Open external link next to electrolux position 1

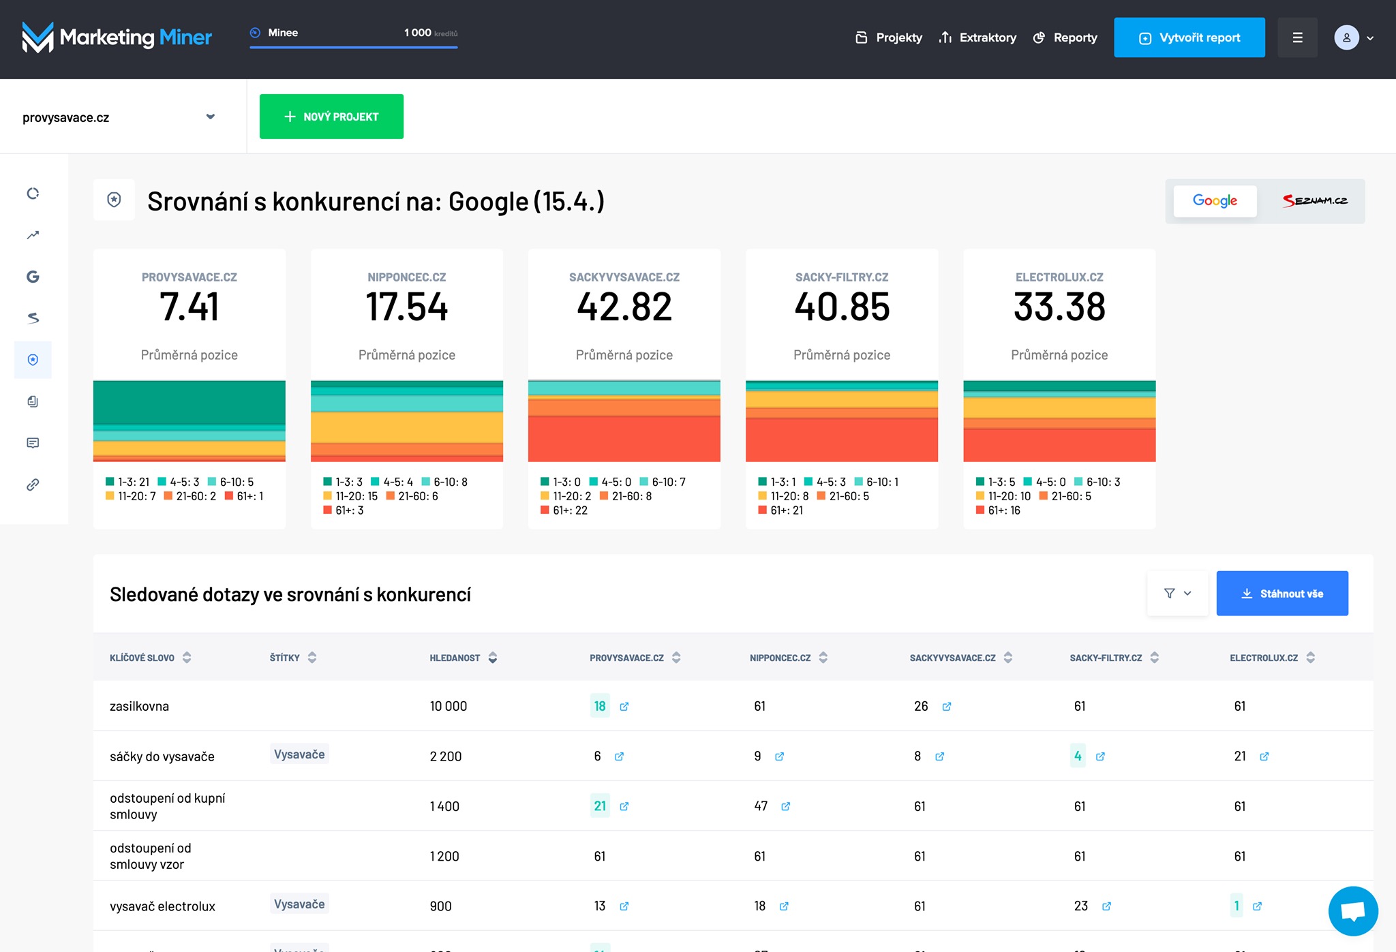[1257, 906]
